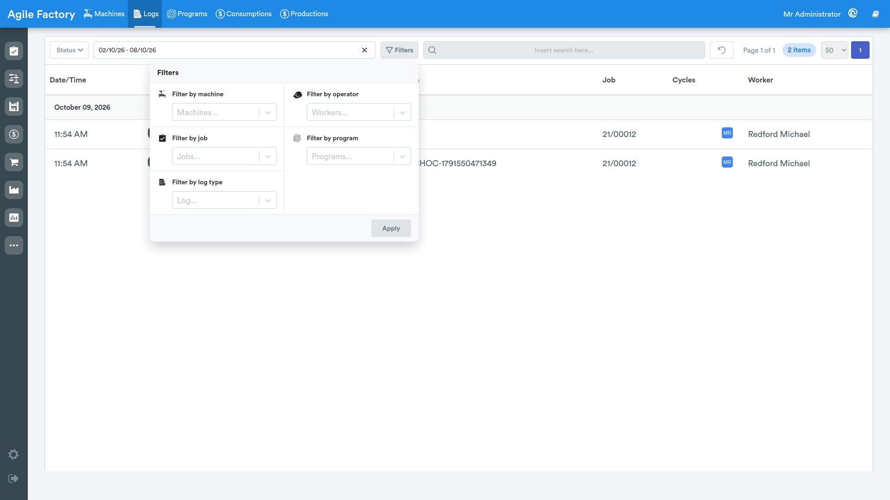The image size is (890, 500).
Task: Click the refresh logs icon button
Action: pos(722,50)
